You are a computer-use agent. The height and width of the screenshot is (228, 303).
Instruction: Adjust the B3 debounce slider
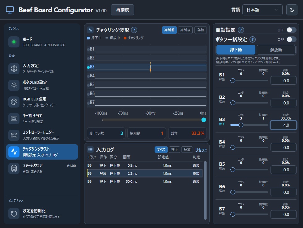249,125
